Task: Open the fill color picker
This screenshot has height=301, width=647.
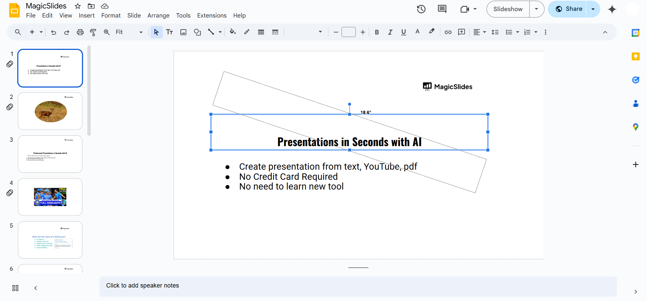Action: 232,32
